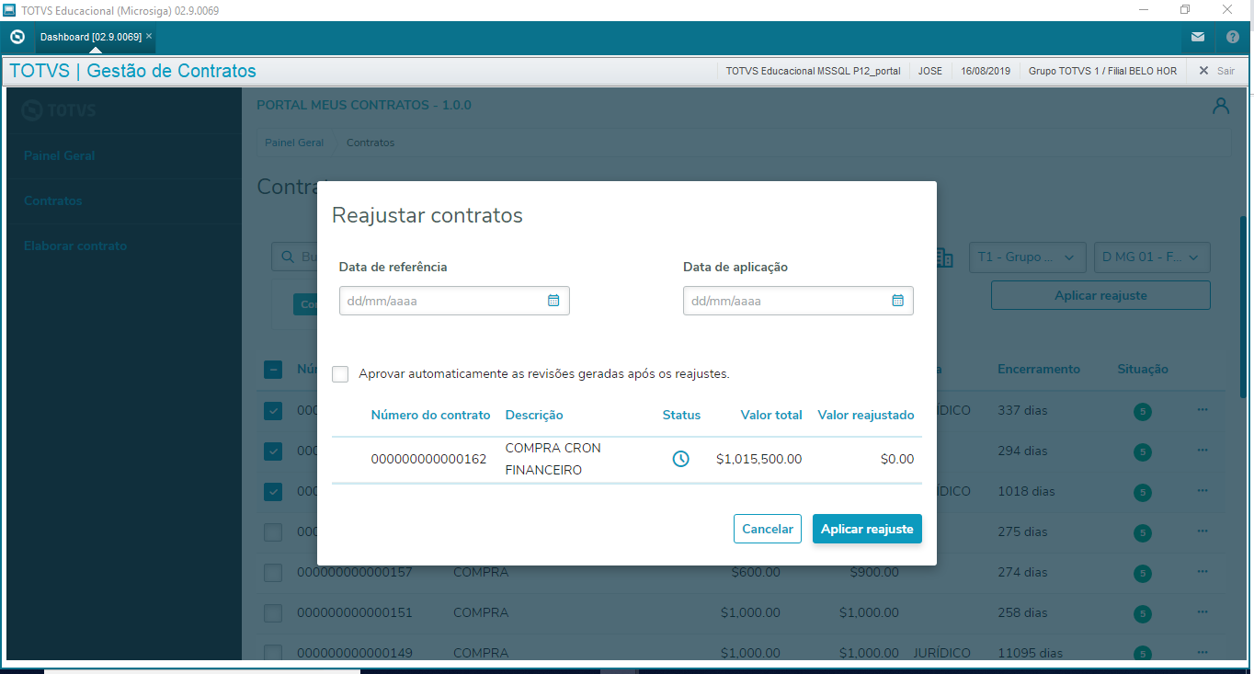This screenshot has width=1254, height=674.
Task: Open Contratos in the sidebar
Action: 53,200
